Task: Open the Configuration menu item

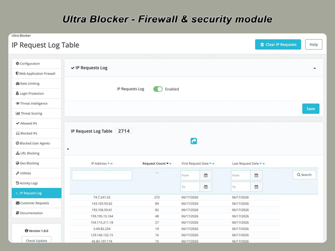Action: coord(36,64)
